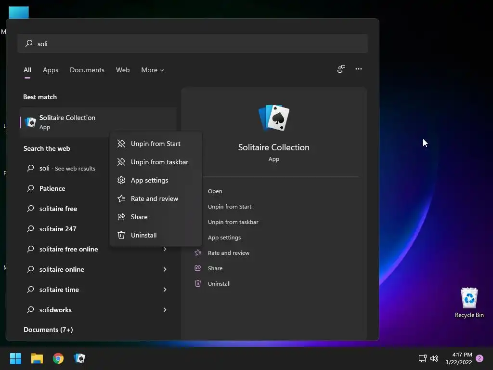Click the Documents (7+) section heading

48,330
